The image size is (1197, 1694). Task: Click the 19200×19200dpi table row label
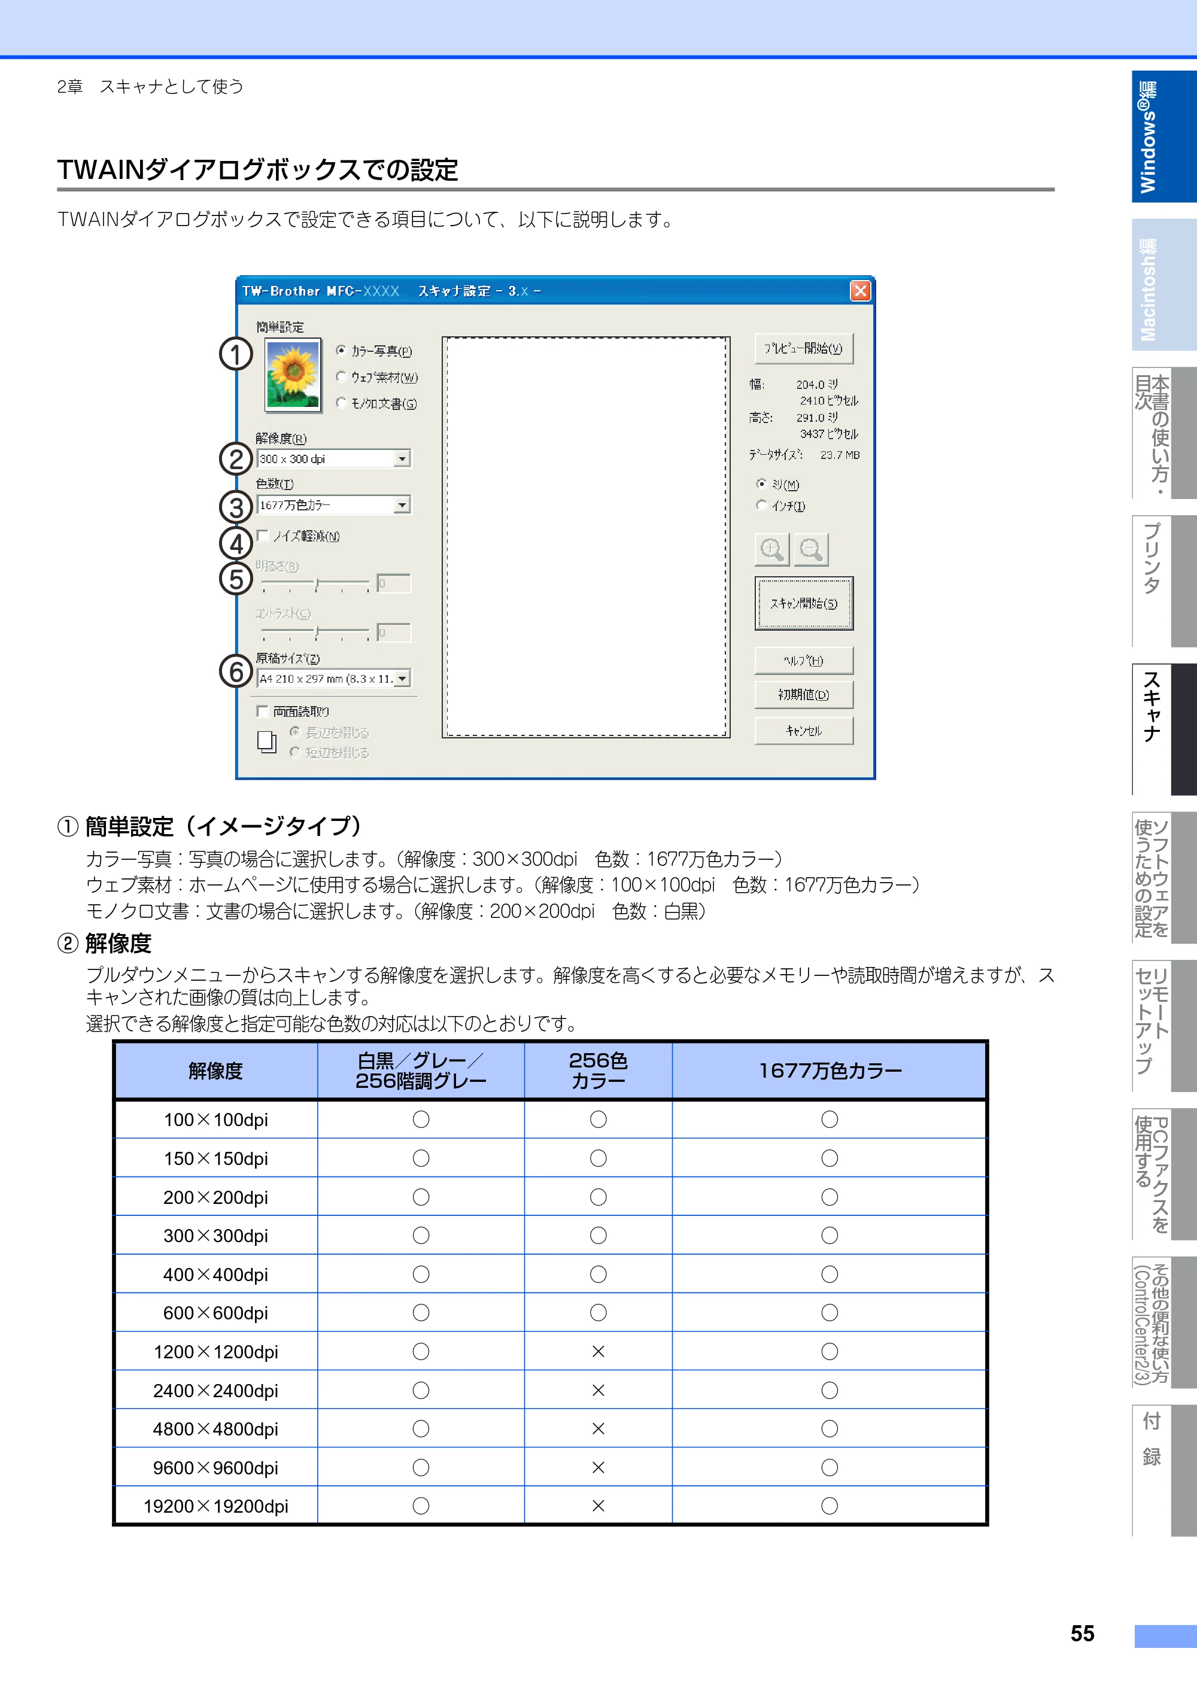coord(215,1506)
